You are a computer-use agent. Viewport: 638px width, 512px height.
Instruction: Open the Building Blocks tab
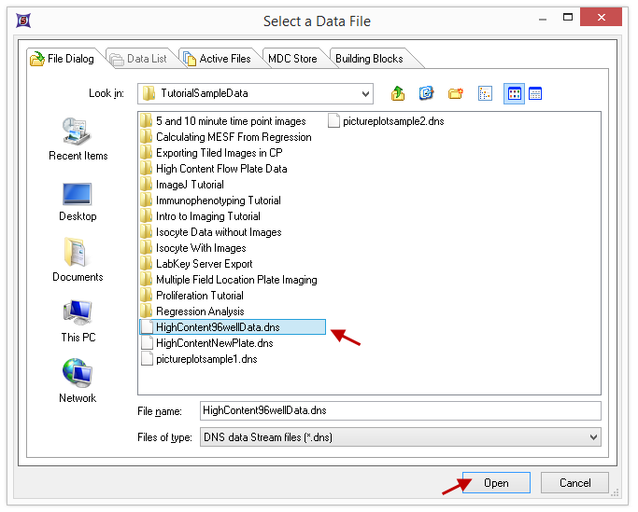click(369, 59)
